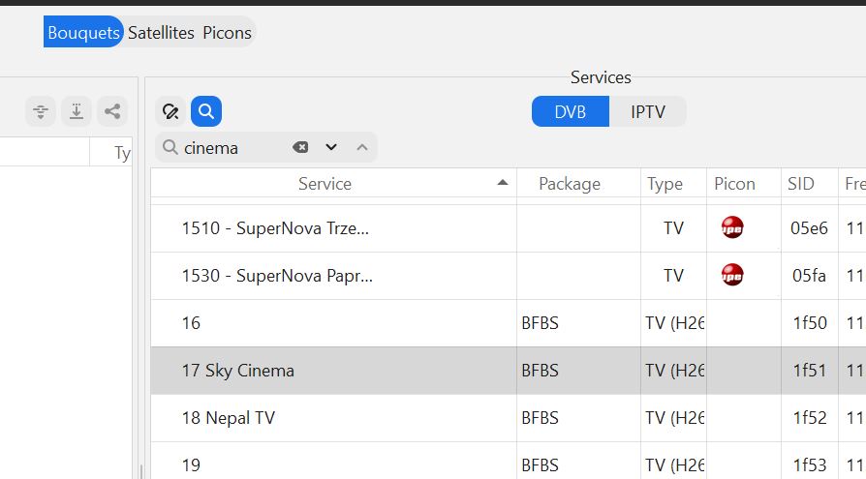Sort by the Service column header
866x479 pixels.
tap(333, 183)
